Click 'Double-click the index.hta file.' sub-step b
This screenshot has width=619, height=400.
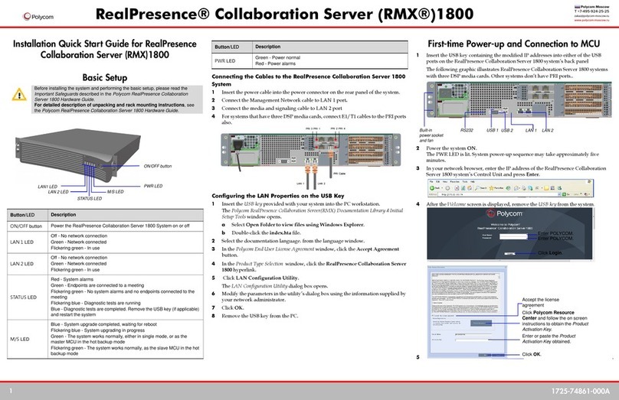pyautogui.click(x=266, y=233)
